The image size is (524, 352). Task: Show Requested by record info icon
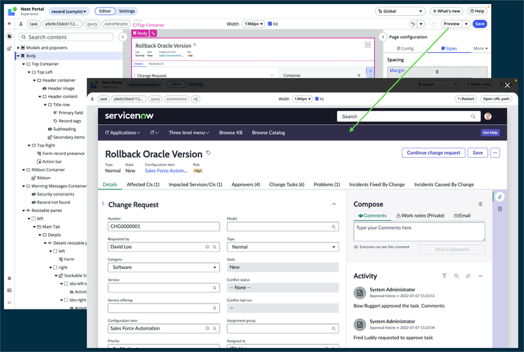point(207,247)
